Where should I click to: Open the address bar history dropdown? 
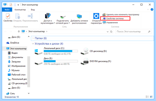click(x=108, y=32)
